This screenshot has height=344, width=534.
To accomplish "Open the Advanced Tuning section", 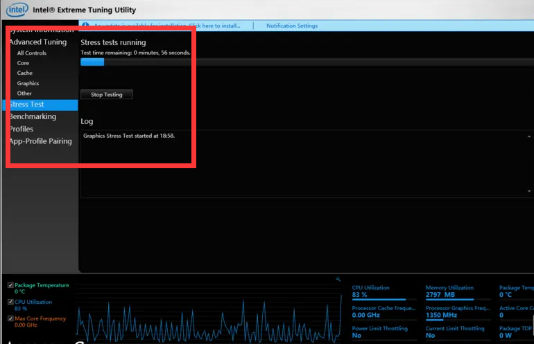I will coord(38,42).
